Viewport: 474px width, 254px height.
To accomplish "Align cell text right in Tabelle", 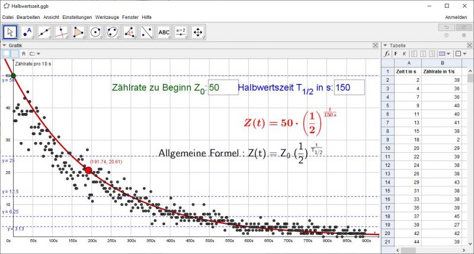I will 433,54.
